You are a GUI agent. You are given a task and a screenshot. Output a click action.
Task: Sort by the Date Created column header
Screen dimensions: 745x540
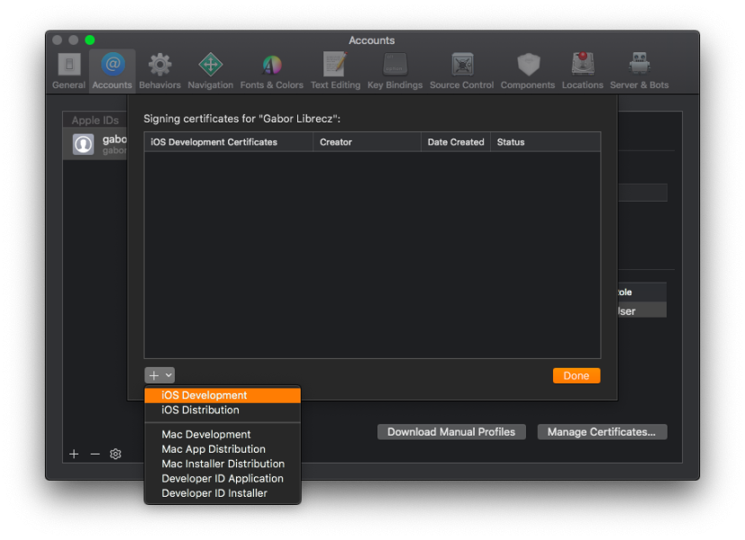point(455,142)
